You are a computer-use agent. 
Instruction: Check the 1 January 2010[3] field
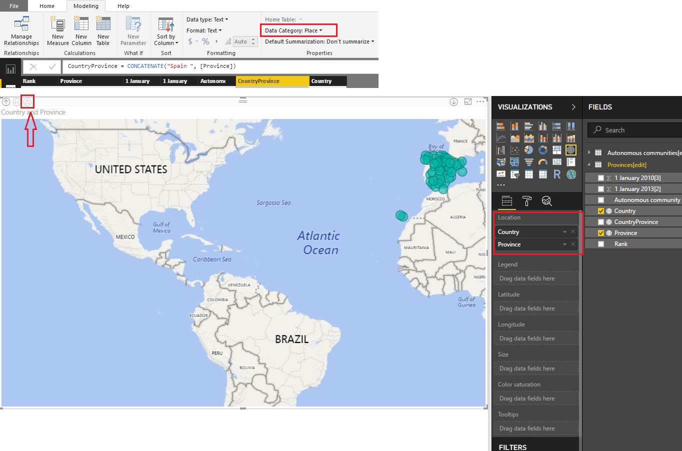pos(601,178)
